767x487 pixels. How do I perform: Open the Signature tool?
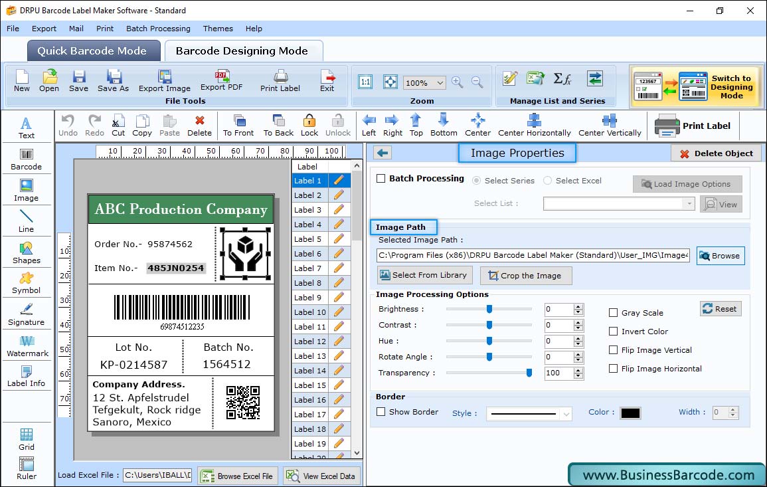point(27,314)
